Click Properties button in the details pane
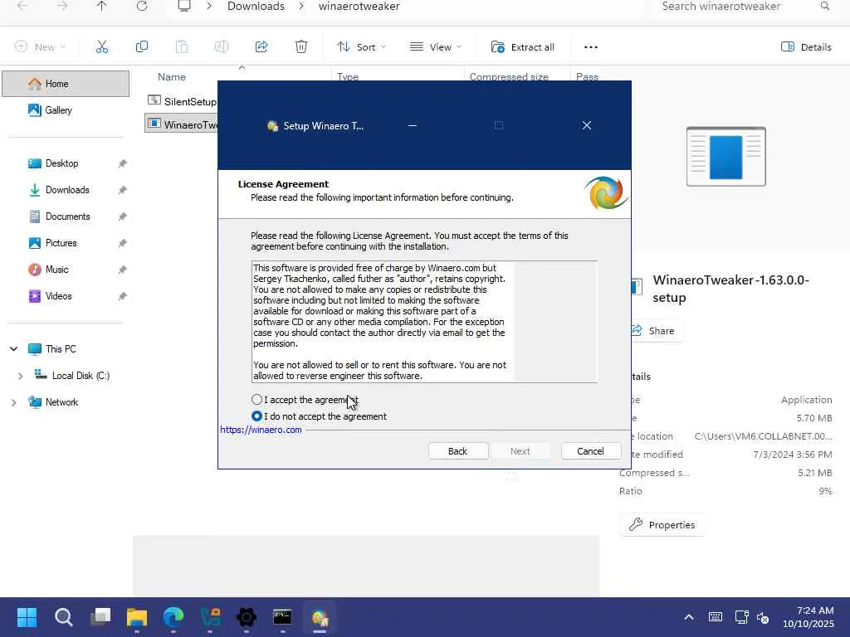 662,525
